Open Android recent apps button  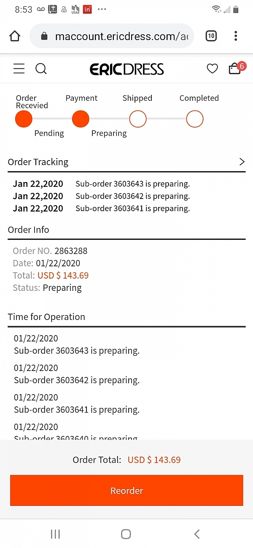click(55, 534)
